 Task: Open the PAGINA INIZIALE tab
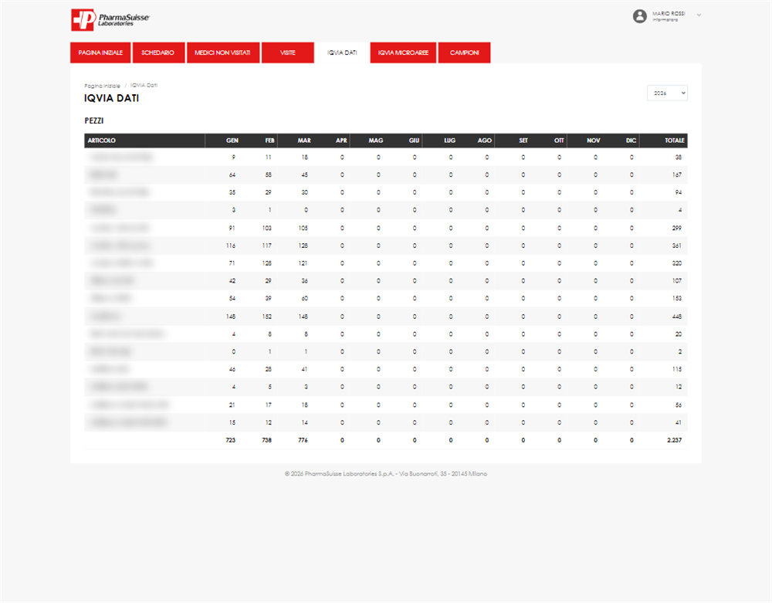click(100, 53)
